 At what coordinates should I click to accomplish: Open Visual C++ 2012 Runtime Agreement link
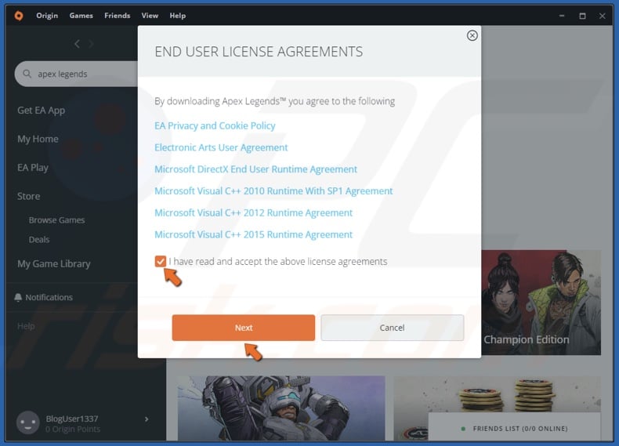(253, 212)
